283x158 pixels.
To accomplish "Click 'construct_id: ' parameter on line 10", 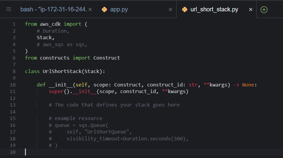I will click(166, 85).
